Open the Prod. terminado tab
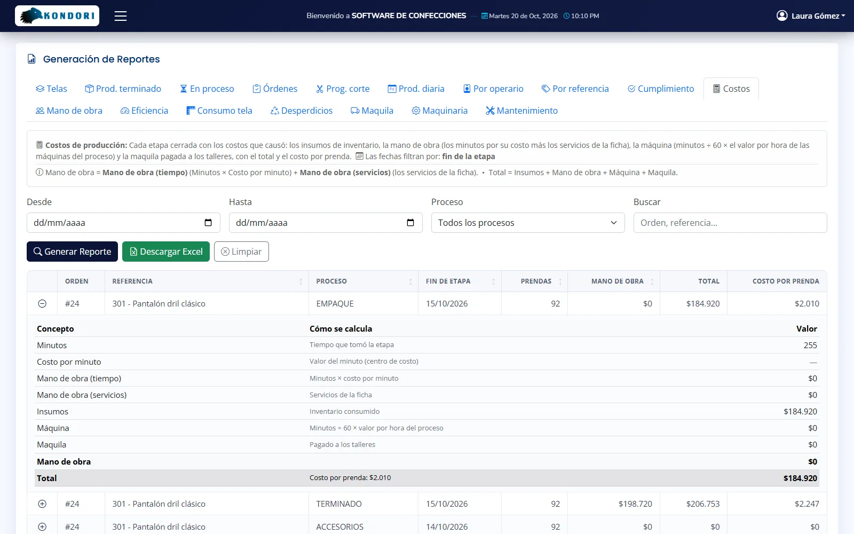The image size is (854, 534). [123, 89]
